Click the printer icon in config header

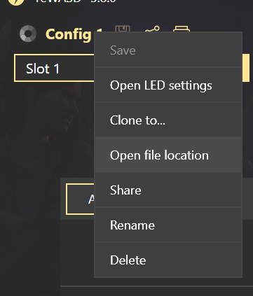[x=182, y=29]
